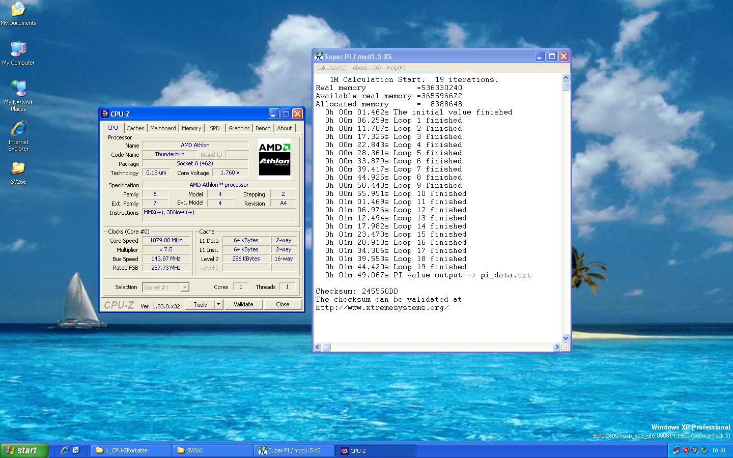Close the Super PI window

click(563, 56)
